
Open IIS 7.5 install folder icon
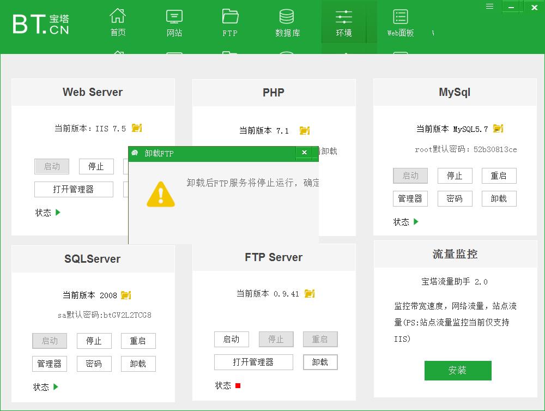coord(137,128)
